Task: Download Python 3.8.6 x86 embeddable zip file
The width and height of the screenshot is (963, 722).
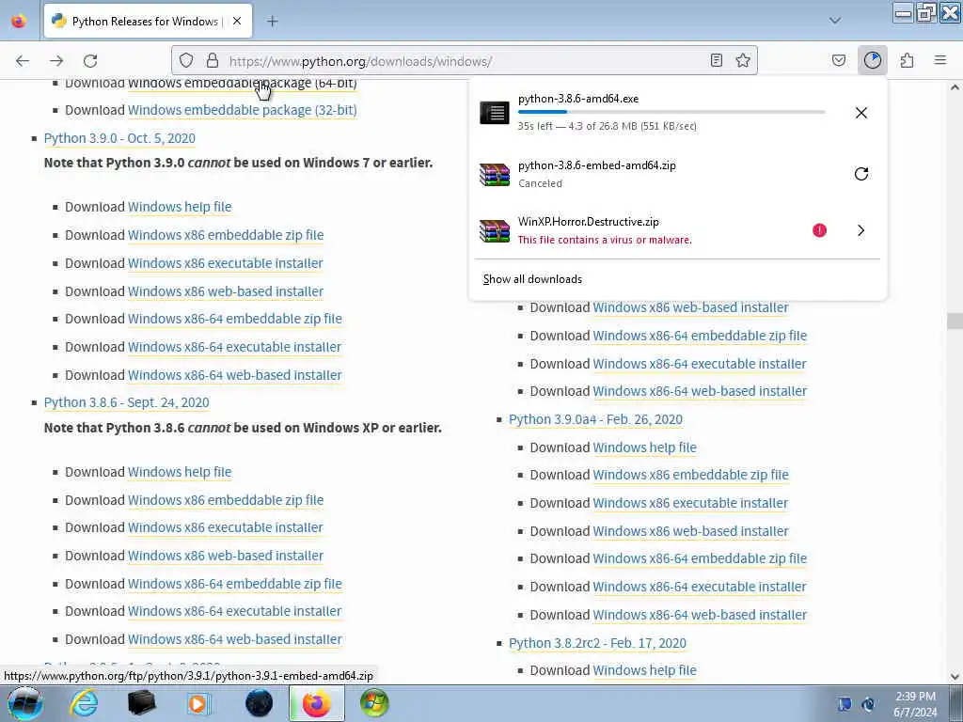Action: click(x=226, y=500)
